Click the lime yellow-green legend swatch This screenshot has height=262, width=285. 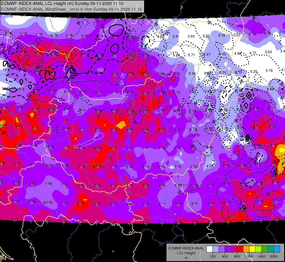pyautogui.click(x=259, y=249)
